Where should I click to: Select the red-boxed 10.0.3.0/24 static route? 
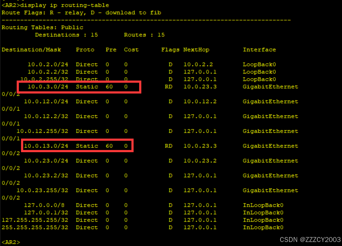[79, 87]
